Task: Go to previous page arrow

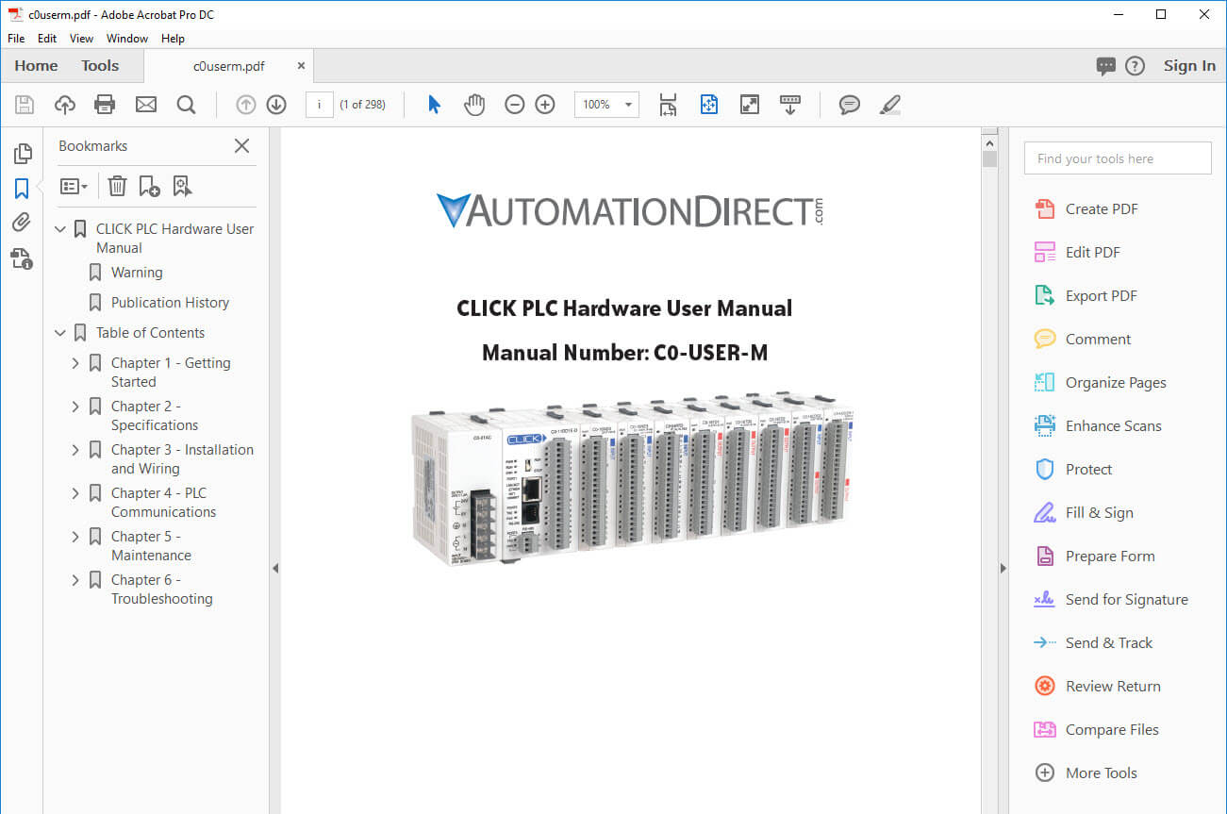Action: pyautogui.click(x=246, y=105)
